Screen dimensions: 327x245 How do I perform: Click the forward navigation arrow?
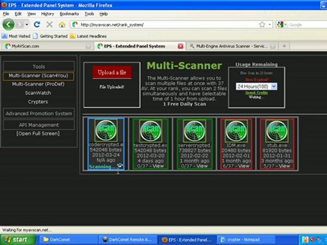click(20, 24)
